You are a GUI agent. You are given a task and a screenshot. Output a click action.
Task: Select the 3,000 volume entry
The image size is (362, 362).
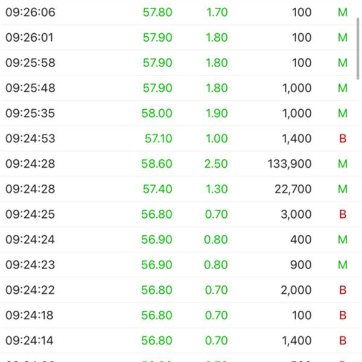click(297, 215)
